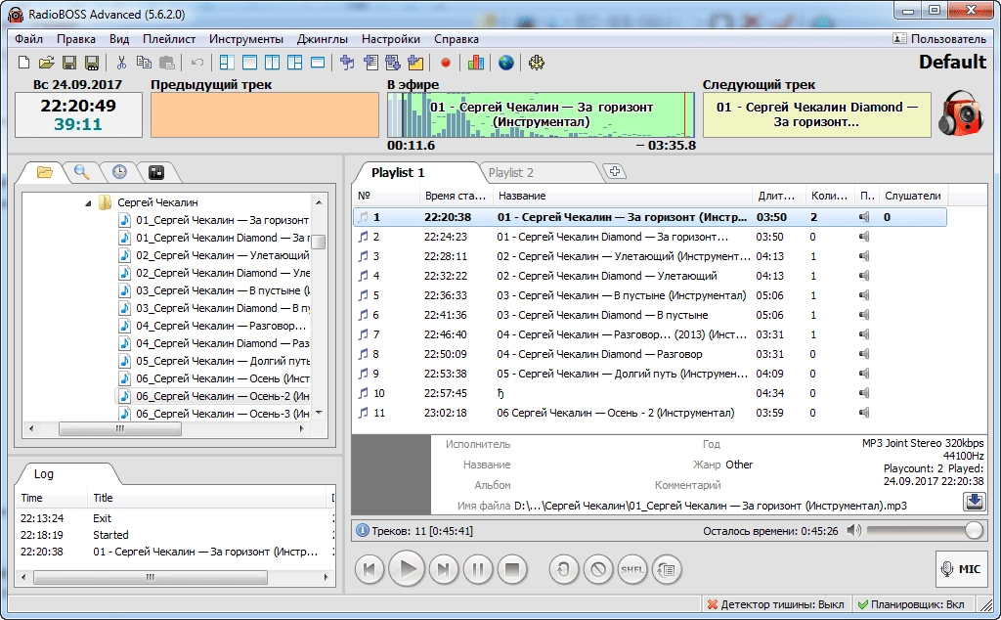Toggle speaker icon for playlist track 2

click(864, 237)
